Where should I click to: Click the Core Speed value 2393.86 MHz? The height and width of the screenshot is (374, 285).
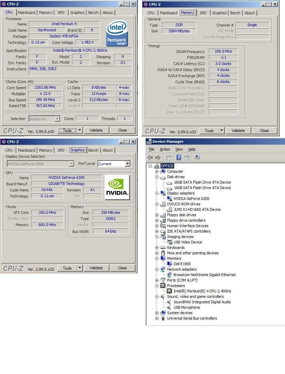tap(45, 87)
